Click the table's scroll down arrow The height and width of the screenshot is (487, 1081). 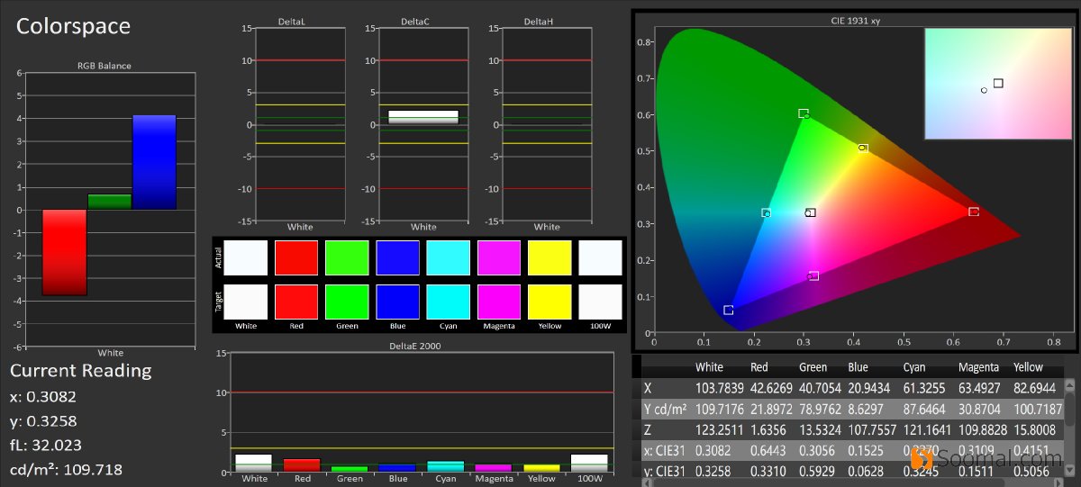pos(1069,470)
